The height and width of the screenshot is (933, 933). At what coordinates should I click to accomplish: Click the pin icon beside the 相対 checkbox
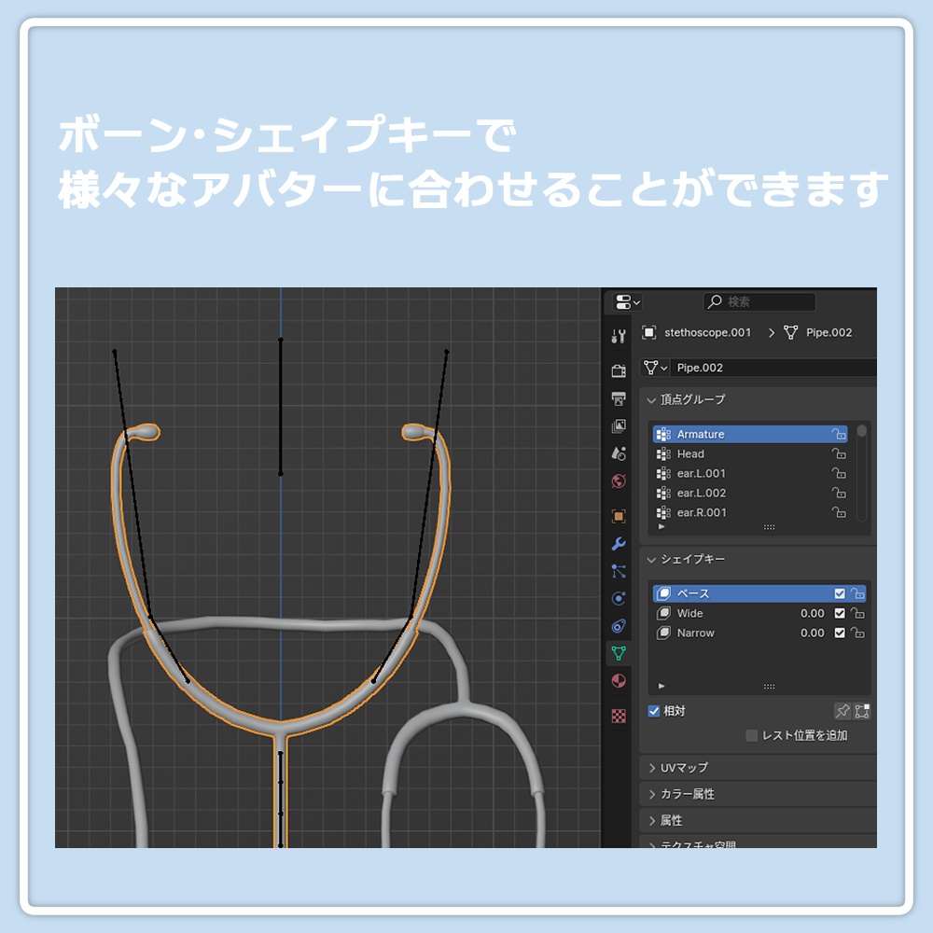[x=842, y=710]
